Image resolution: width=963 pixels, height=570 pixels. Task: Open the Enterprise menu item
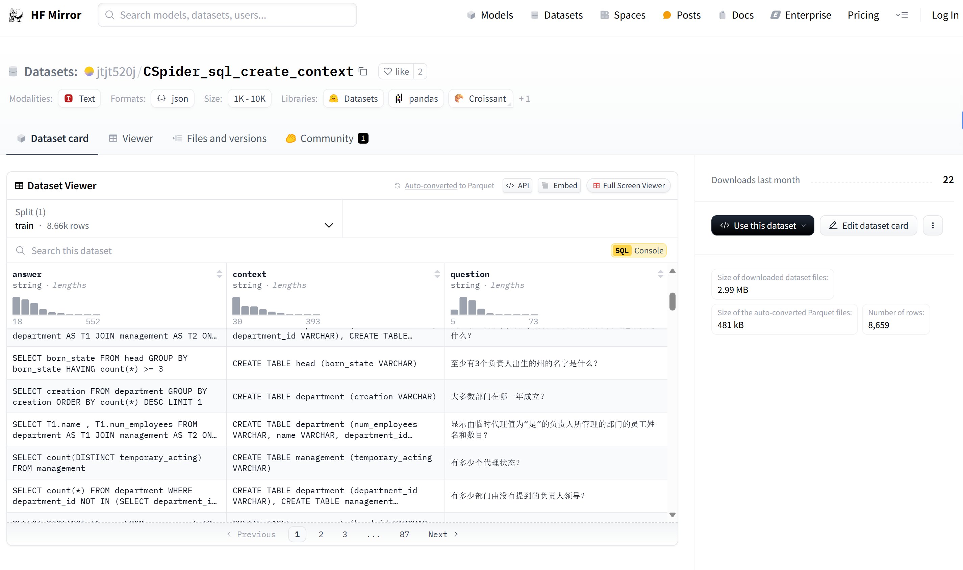[x=801, y=15]
